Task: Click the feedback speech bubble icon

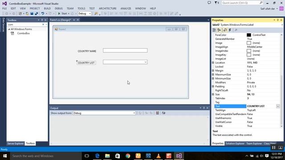Action: coord(209,3)
